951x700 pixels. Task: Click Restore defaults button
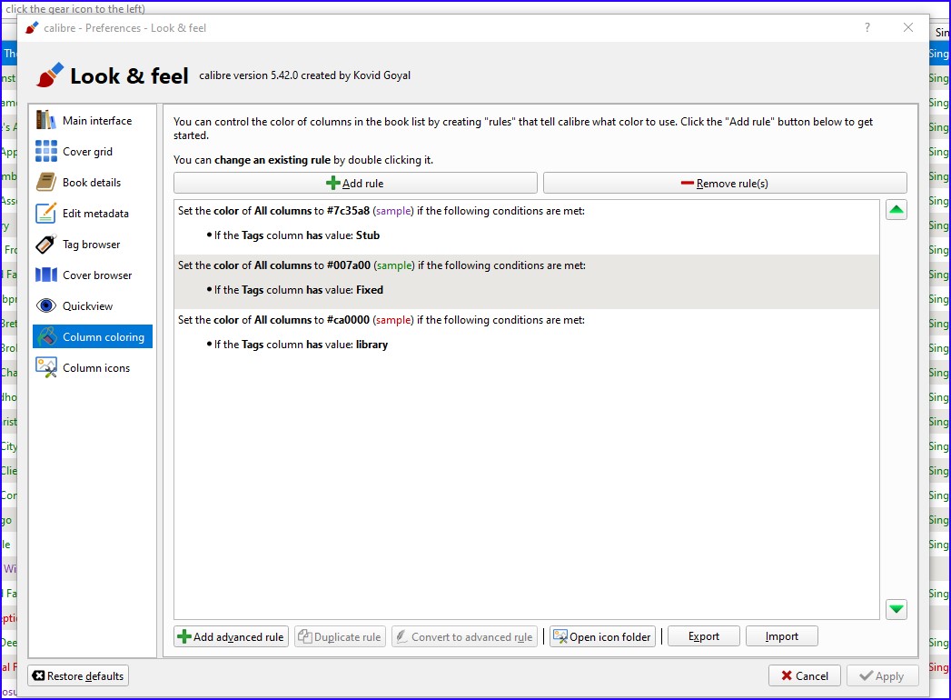(x=78, y=675)
